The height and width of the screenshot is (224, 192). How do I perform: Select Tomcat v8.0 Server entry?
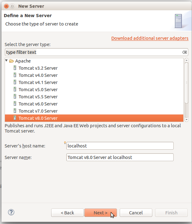point(94,118)
